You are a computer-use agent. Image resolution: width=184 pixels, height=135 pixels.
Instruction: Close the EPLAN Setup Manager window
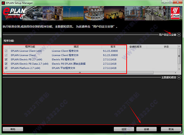178,2
